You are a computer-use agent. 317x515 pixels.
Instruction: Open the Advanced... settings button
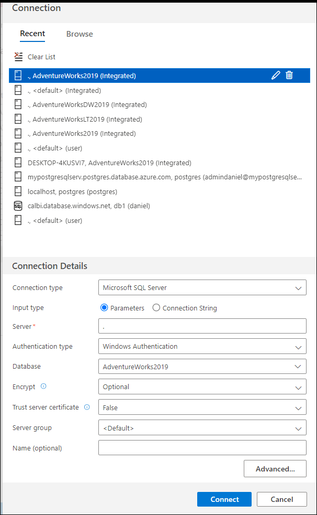[275, 469]
